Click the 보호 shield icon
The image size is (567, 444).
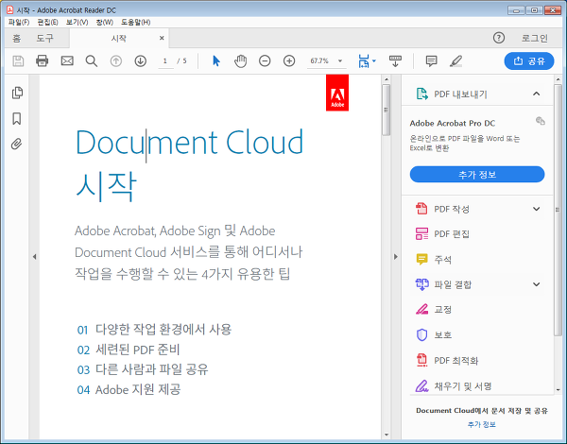coord(421,334)
